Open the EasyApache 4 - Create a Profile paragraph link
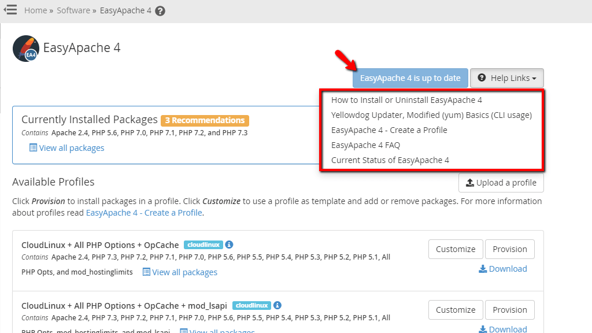This screenshot has height=333, width=592. (x=144, y=213)
